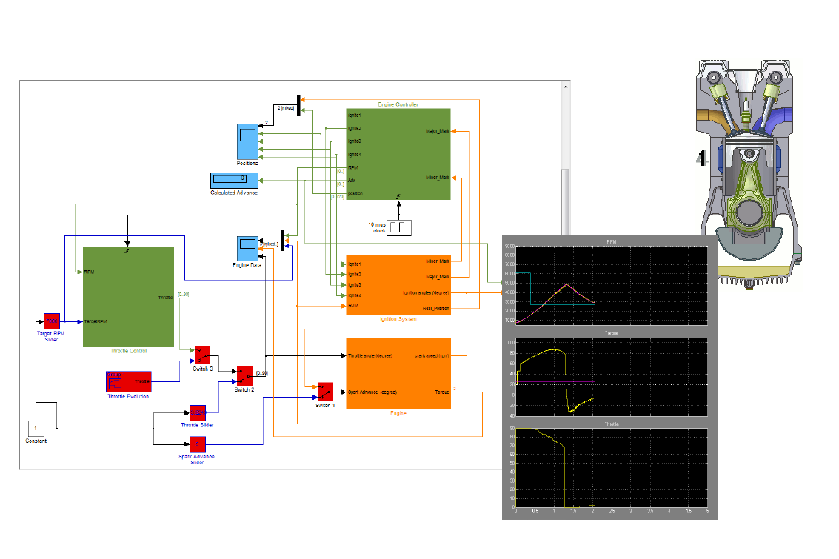
Task: Click the RPM plot in scope window
Action: [x=611, y=285]
